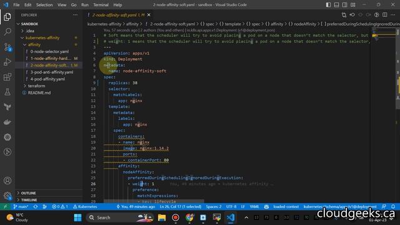Open the Selection menu
This screenshot has width=400, height=225.
tap(44, 5)
